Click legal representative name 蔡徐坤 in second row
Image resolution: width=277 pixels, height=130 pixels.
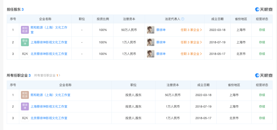(x=161, y=42)
